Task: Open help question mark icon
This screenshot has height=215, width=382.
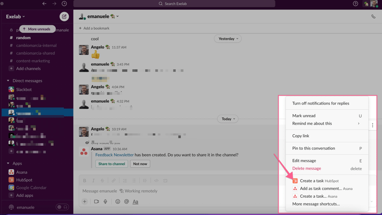Action: coord(355,4)
